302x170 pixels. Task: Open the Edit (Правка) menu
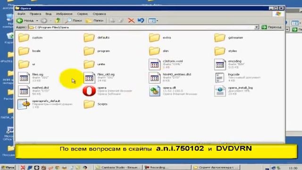coord(35,14)
